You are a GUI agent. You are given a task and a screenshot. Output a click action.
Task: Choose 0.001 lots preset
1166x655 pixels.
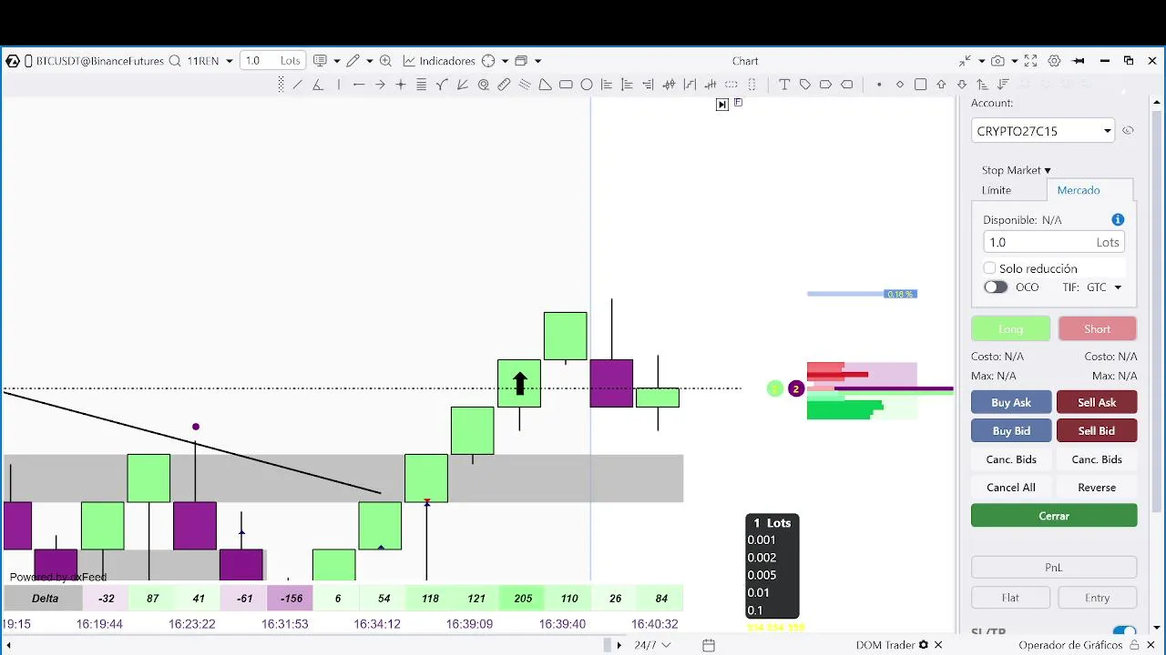click(x=762, y=539)
